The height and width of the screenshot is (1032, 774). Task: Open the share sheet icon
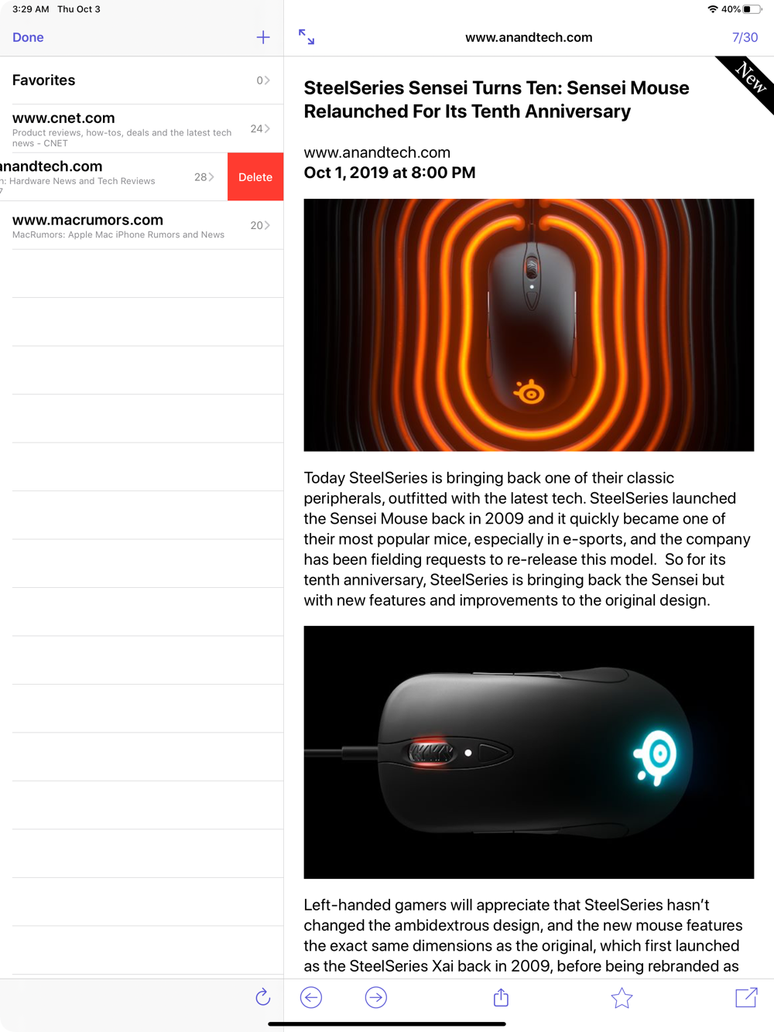click(501, 997)
